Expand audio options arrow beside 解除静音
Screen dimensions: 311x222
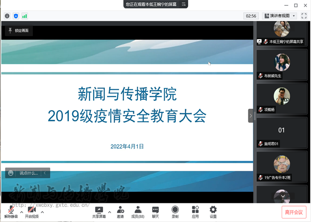22,212
